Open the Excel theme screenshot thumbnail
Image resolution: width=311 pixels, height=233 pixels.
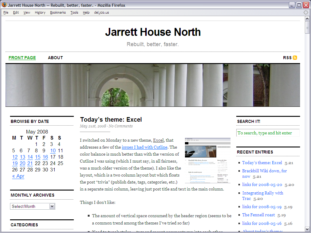click(207, 160)
